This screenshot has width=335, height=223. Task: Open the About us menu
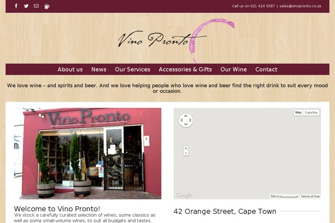[x=70, y=69]
